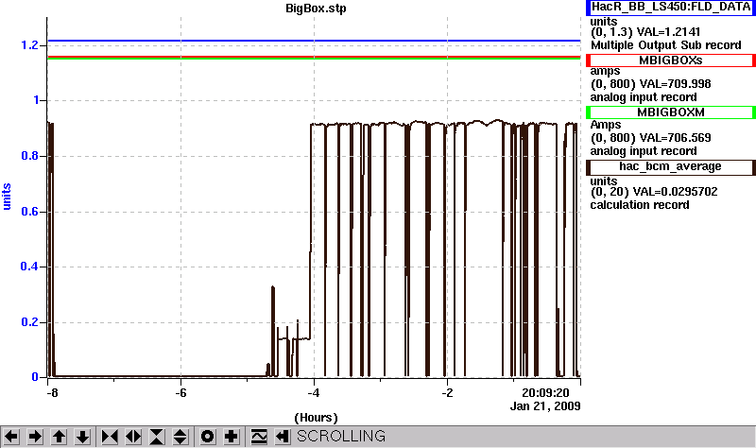Click the BigBox.stp graph title
Screen dimensions: 756x448
[316, 9]
